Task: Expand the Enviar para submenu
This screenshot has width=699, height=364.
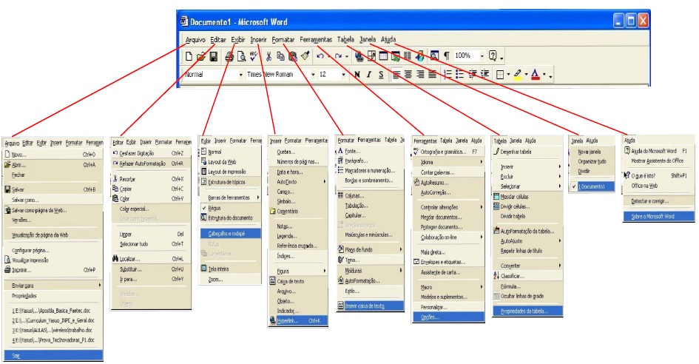Action: pos(53,286)
